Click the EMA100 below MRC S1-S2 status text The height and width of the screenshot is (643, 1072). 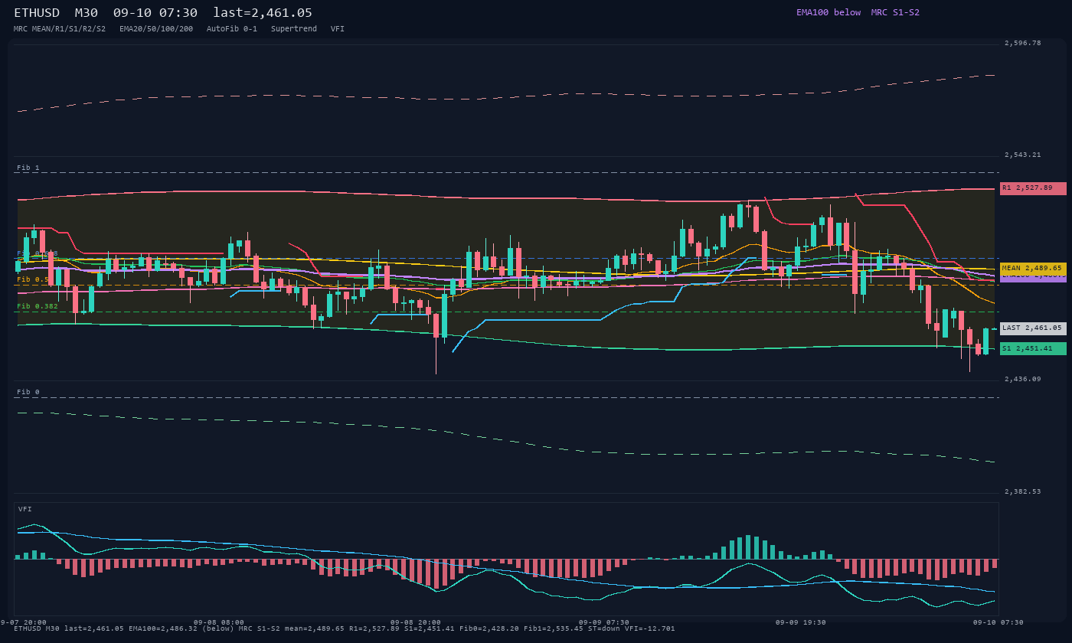point(858,12)
